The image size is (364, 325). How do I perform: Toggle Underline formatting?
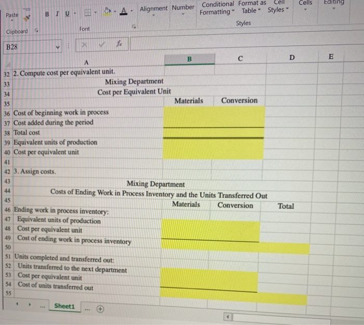pos(67,14)
